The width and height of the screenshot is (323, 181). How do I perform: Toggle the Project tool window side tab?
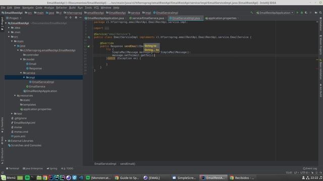(2, 24)
